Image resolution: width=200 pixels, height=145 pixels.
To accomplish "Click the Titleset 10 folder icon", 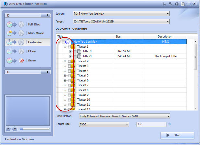I will click(x=73, y=100).
